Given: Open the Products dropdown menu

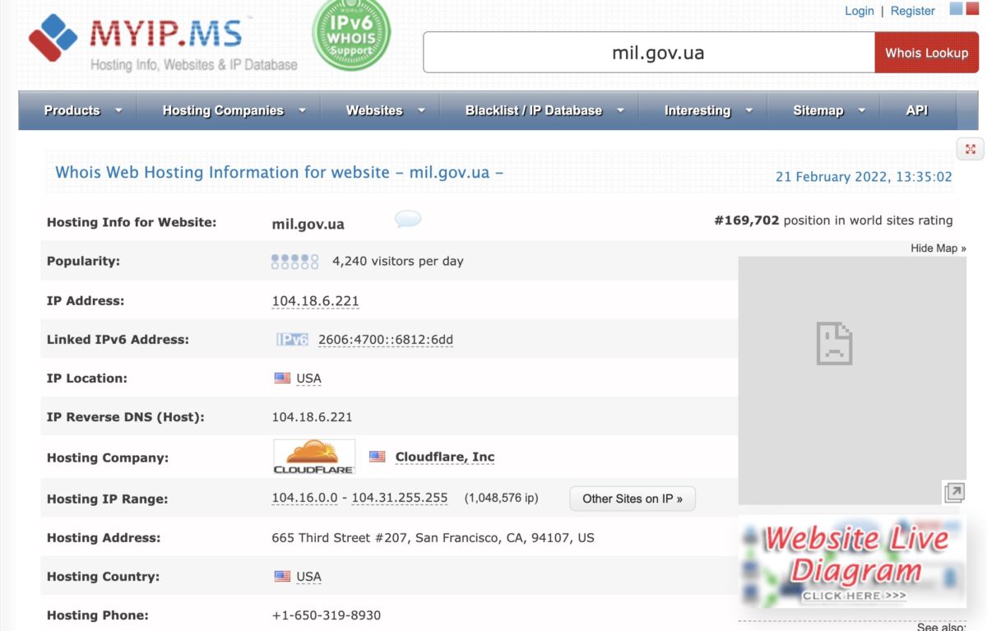Looking at the screenshot, I should pyautogui.click(x=83, y=110).
